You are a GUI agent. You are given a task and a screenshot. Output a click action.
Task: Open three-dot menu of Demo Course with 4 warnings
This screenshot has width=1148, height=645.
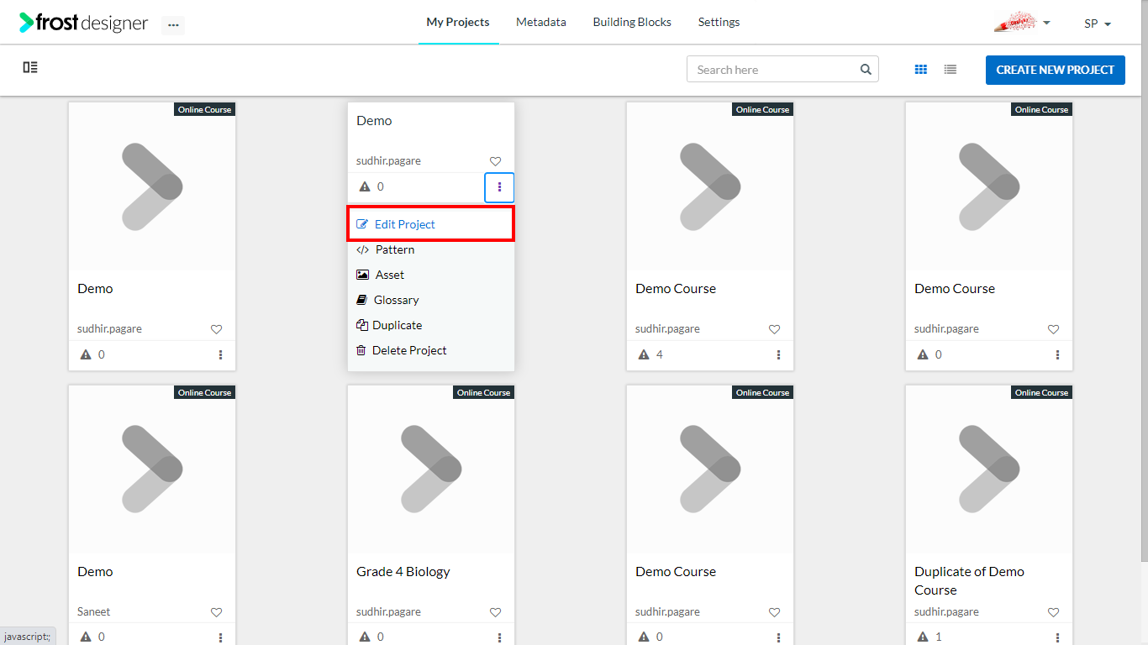(x=778, y=354)
